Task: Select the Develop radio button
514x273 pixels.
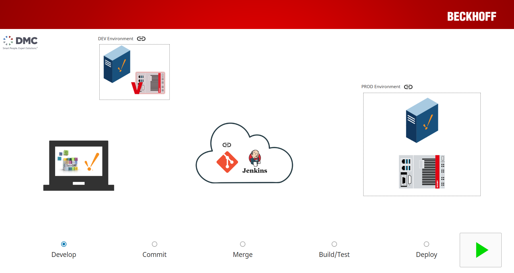Action: 64,244
